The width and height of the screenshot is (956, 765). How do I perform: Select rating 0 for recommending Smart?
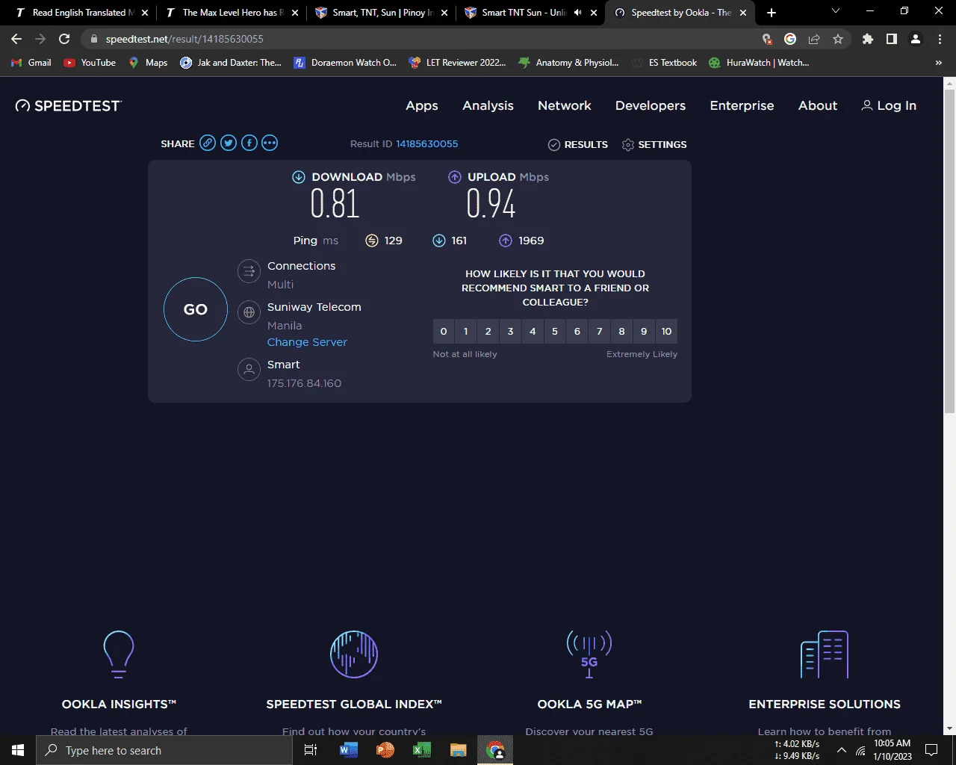tap(444, 331)
